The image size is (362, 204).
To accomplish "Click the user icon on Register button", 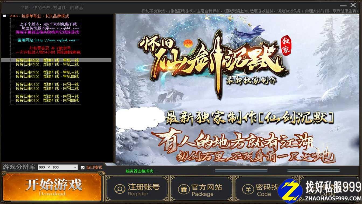I will coord(120,189).
